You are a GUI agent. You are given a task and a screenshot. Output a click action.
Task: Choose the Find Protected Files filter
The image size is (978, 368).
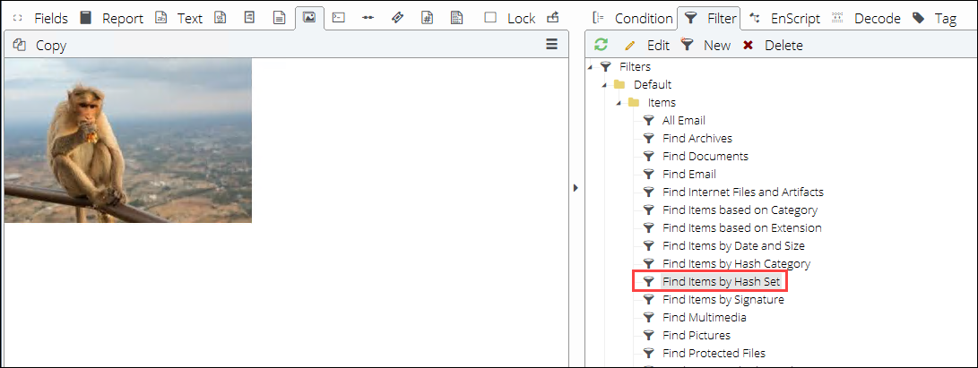(x=714, y=354)
